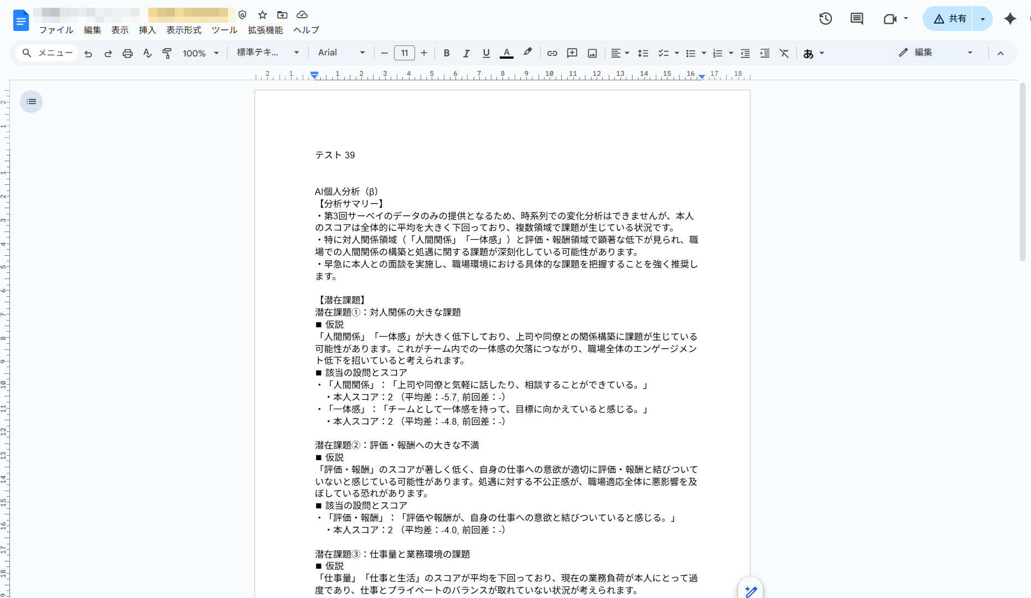1031x598 pixels.
Task: Open the Google Docs home icon
Action: 20,21
